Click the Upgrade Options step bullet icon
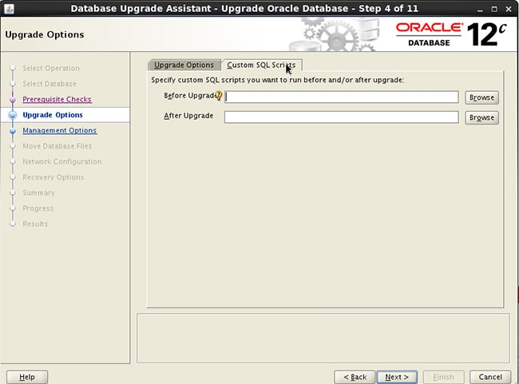 [x=13, y=115]
